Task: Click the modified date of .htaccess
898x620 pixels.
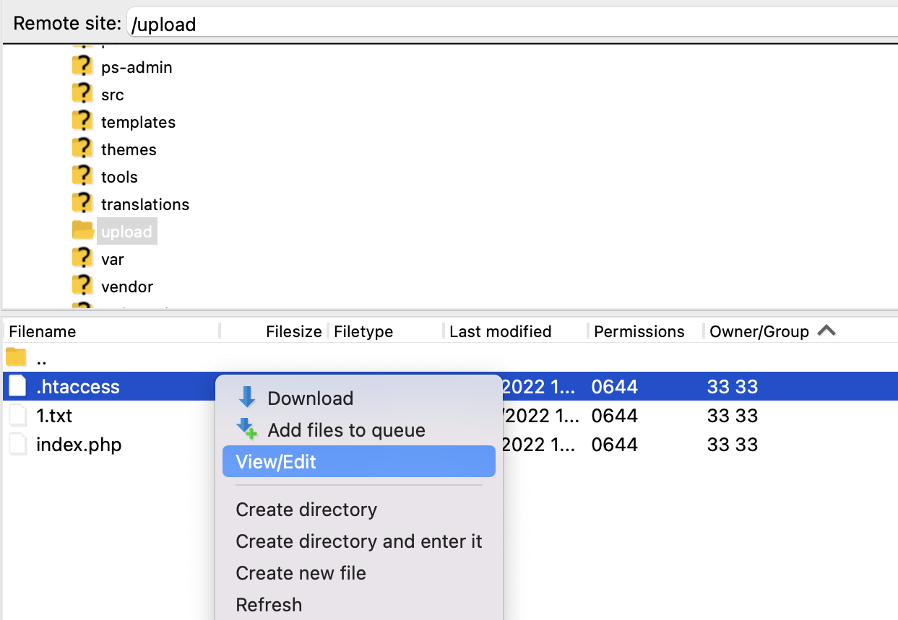Action: pos(540,387)
